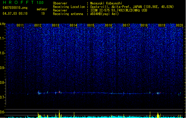Image resolution: width=186 pixels, height=118 pixels.
Task: Click the 0018 time marker
Action: click(x=144, y=25)
